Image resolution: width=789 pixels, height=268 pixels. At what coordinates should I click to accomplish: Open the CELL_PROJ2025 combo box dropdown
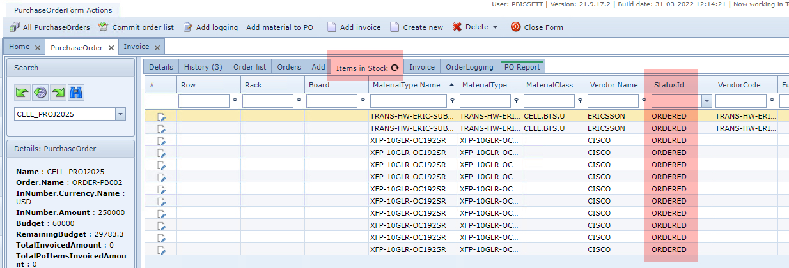(x=121, y=114)
